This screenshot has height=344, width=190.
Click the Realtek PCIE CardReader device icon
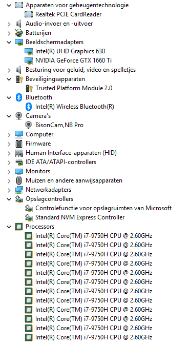pos(29,14)
